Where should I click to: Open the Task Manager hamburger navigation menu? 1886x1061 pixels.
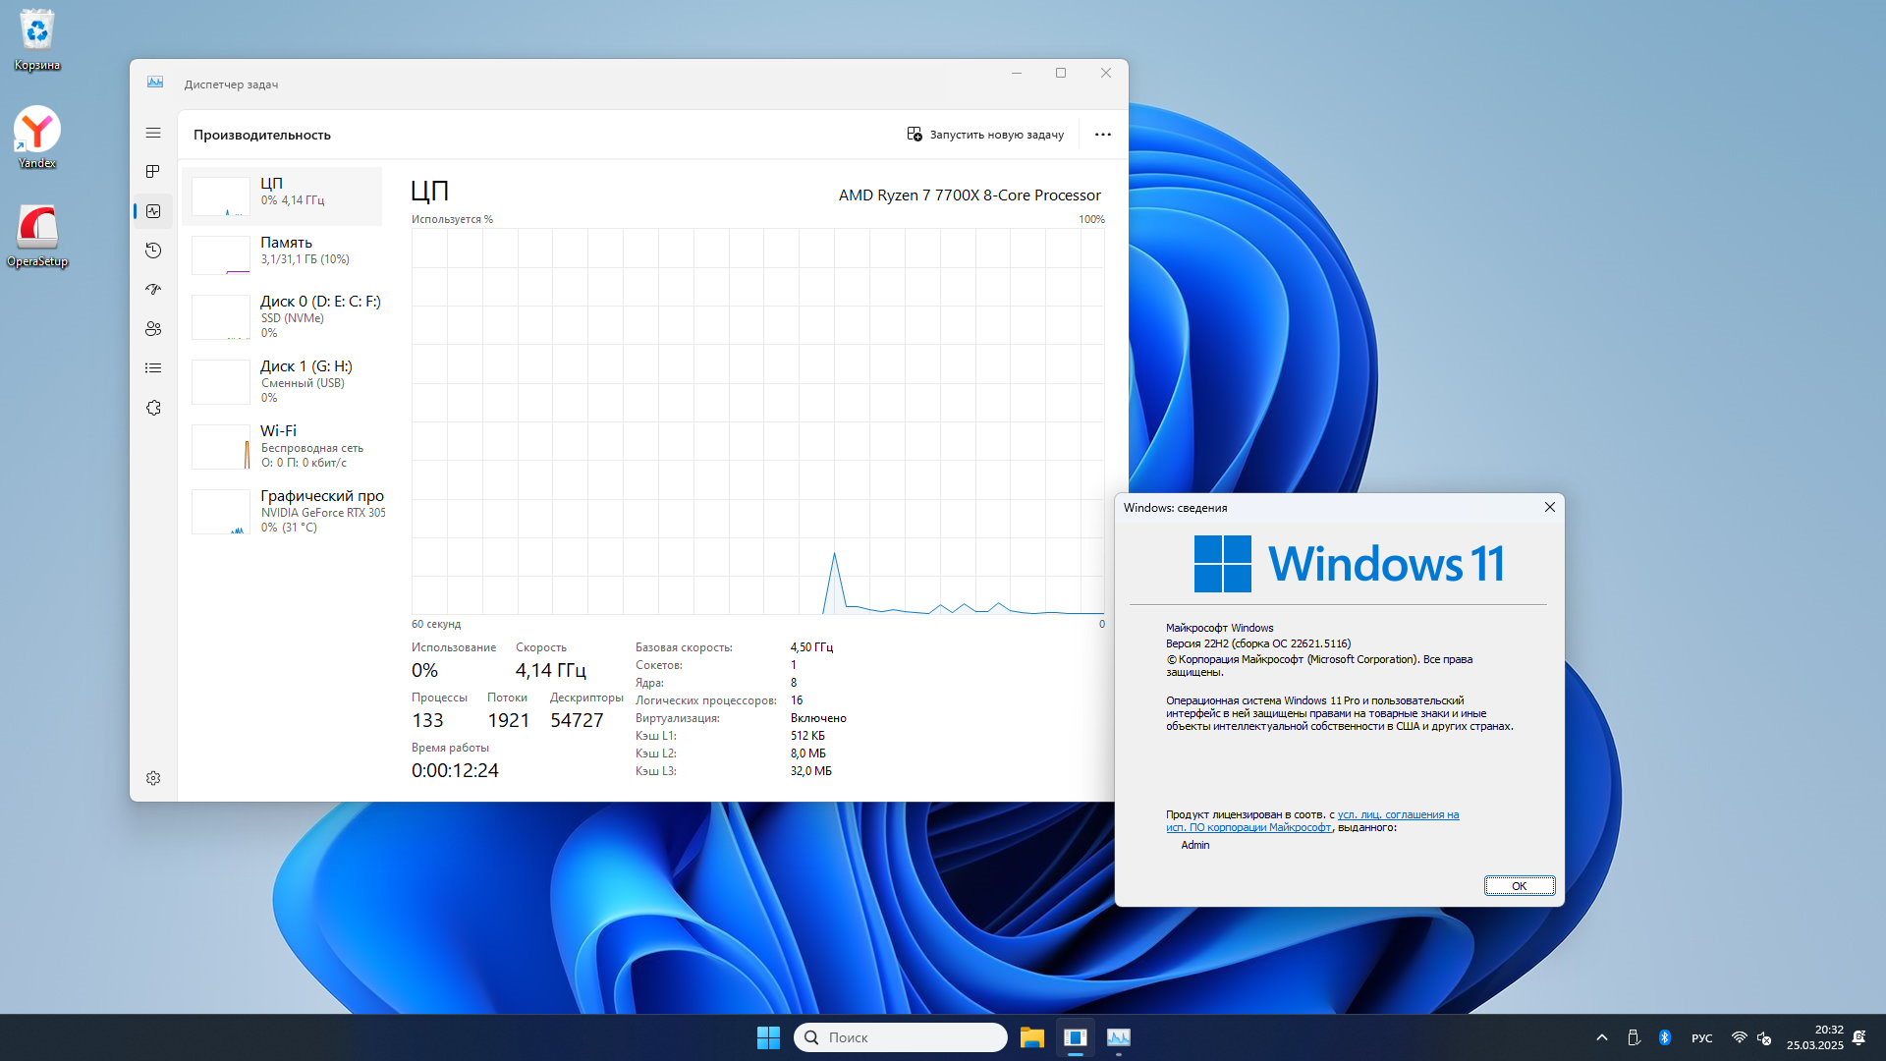(153, 133)
